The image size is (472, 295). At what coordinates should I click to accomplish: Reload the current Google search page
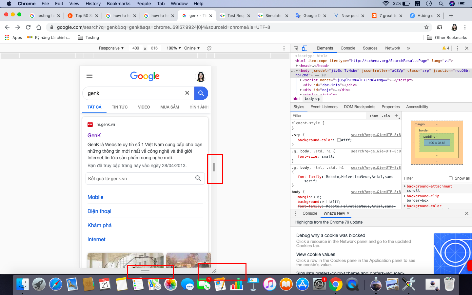tap(28, 27)
